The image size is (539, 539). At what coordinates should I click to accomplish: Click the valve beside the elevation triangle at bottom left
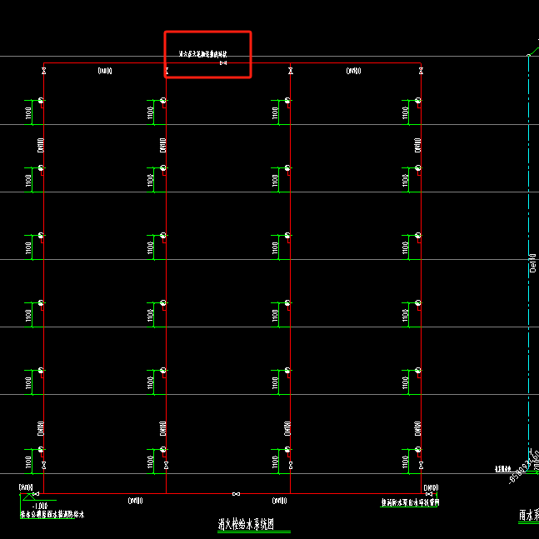click(x=36, y=494)
